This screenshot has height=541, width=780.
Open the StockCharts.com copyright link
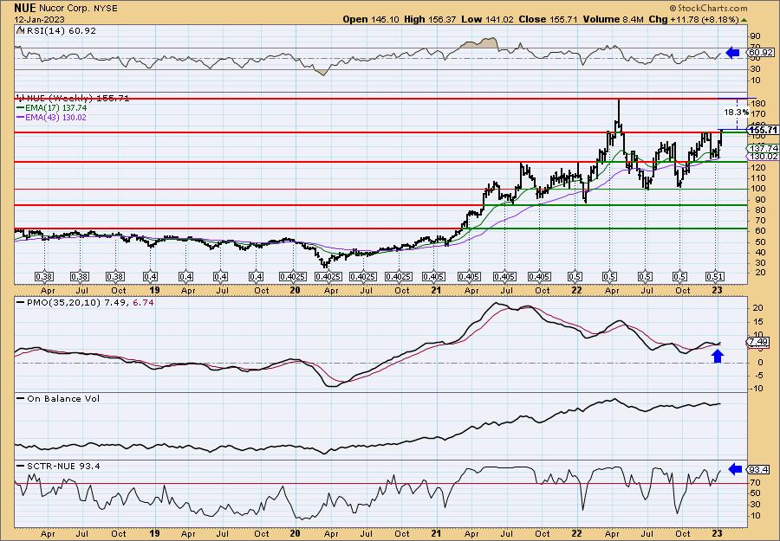click(708, 8)
